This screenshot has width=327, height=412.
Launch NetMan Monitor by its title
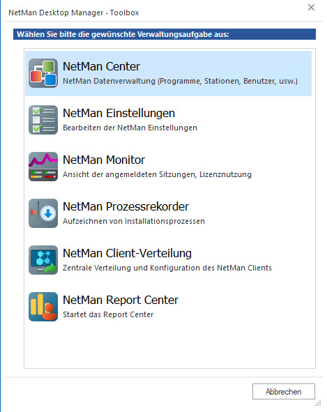[104, 160]
